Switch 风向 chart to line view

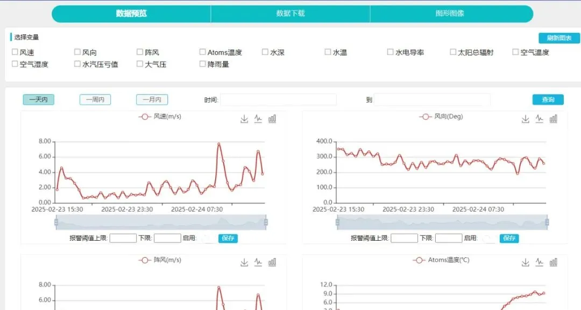click(x=540, y=119)
